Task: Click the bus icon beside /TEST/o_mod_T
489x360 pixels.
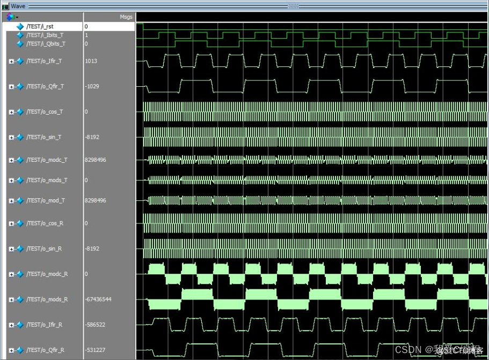Action: pos(19,200)
